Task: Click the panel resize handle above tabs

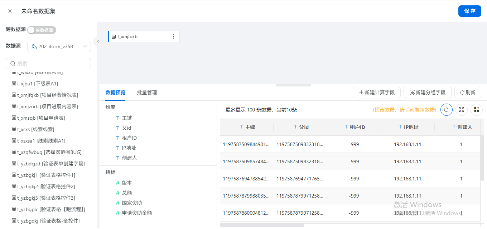Action: [293, 85]
